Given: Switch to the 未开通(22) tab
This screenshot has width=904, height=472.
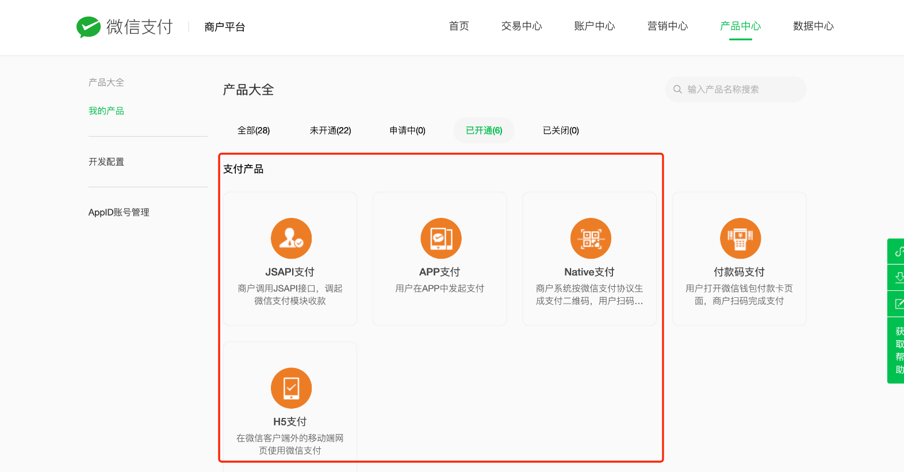Looking at the screenshot, I should 330,131.
